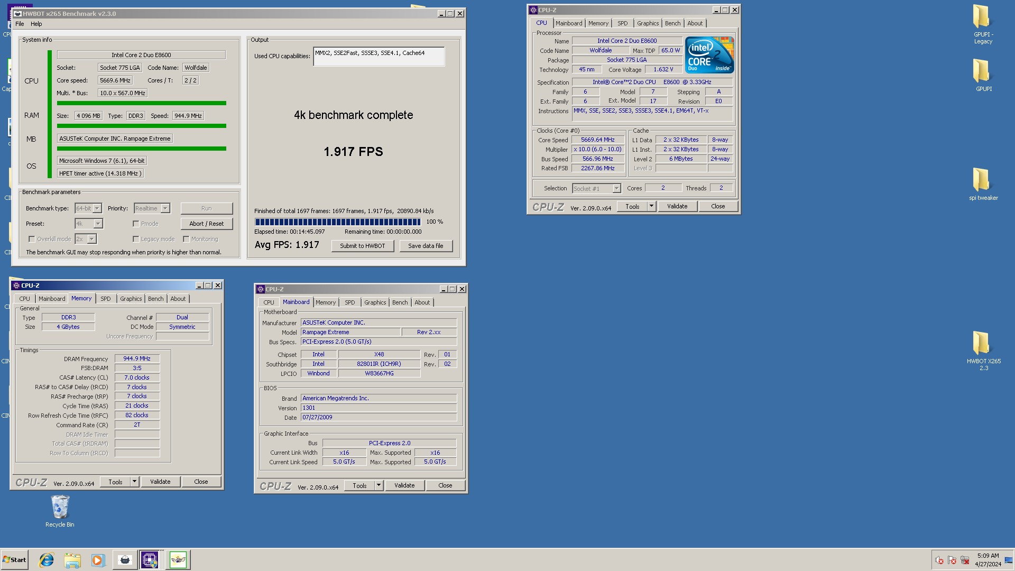
Task: Open the Preset 4k dropdown
Action: click(98, 224)
